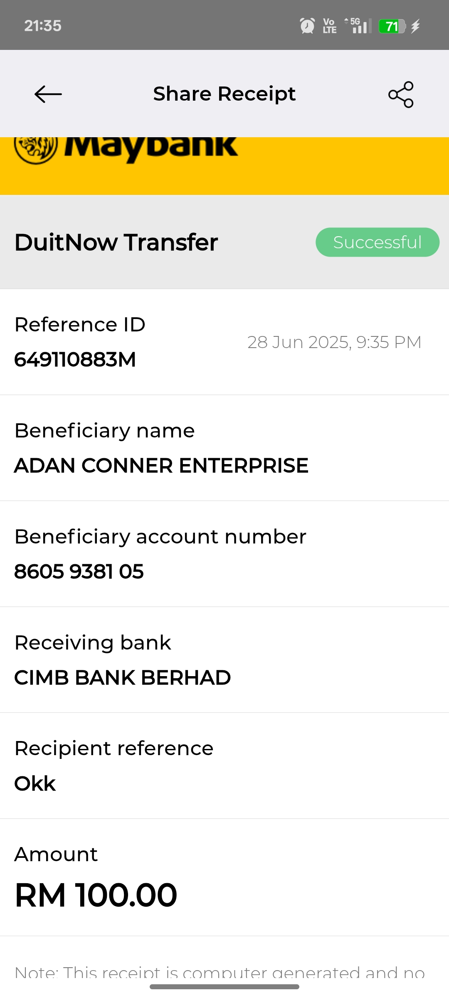
Task: Tap the alarm clock status icon
Action: click(307, 26)
